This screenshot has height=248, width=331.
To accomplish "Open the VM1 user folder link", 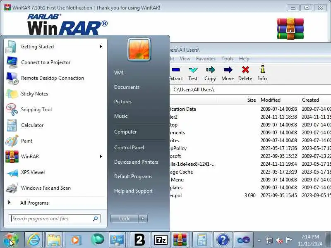I will [x=119, y=73].
